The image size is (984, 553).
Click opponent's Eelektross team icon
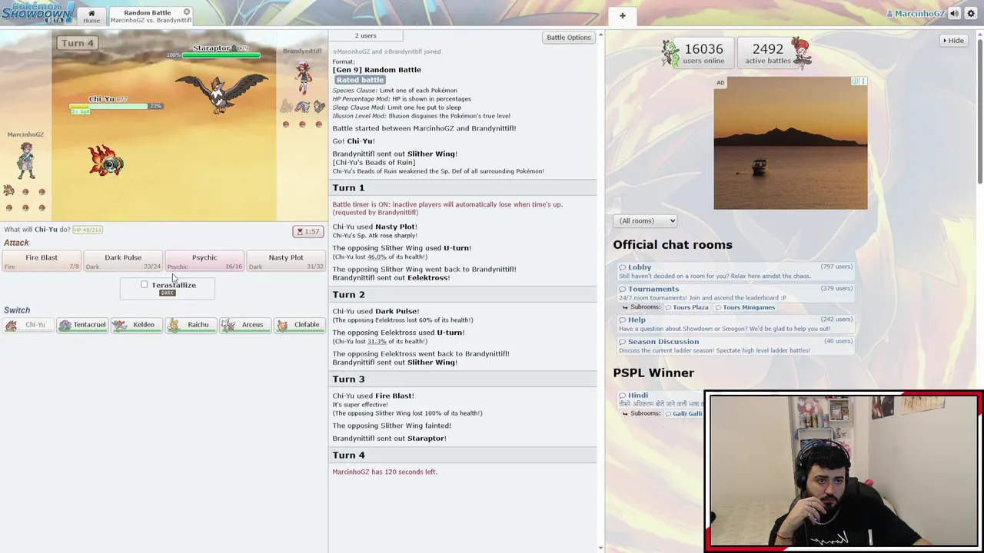pos(303,107)
